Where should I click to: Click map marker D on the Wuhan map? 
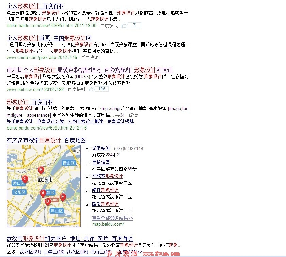(48, 202)
